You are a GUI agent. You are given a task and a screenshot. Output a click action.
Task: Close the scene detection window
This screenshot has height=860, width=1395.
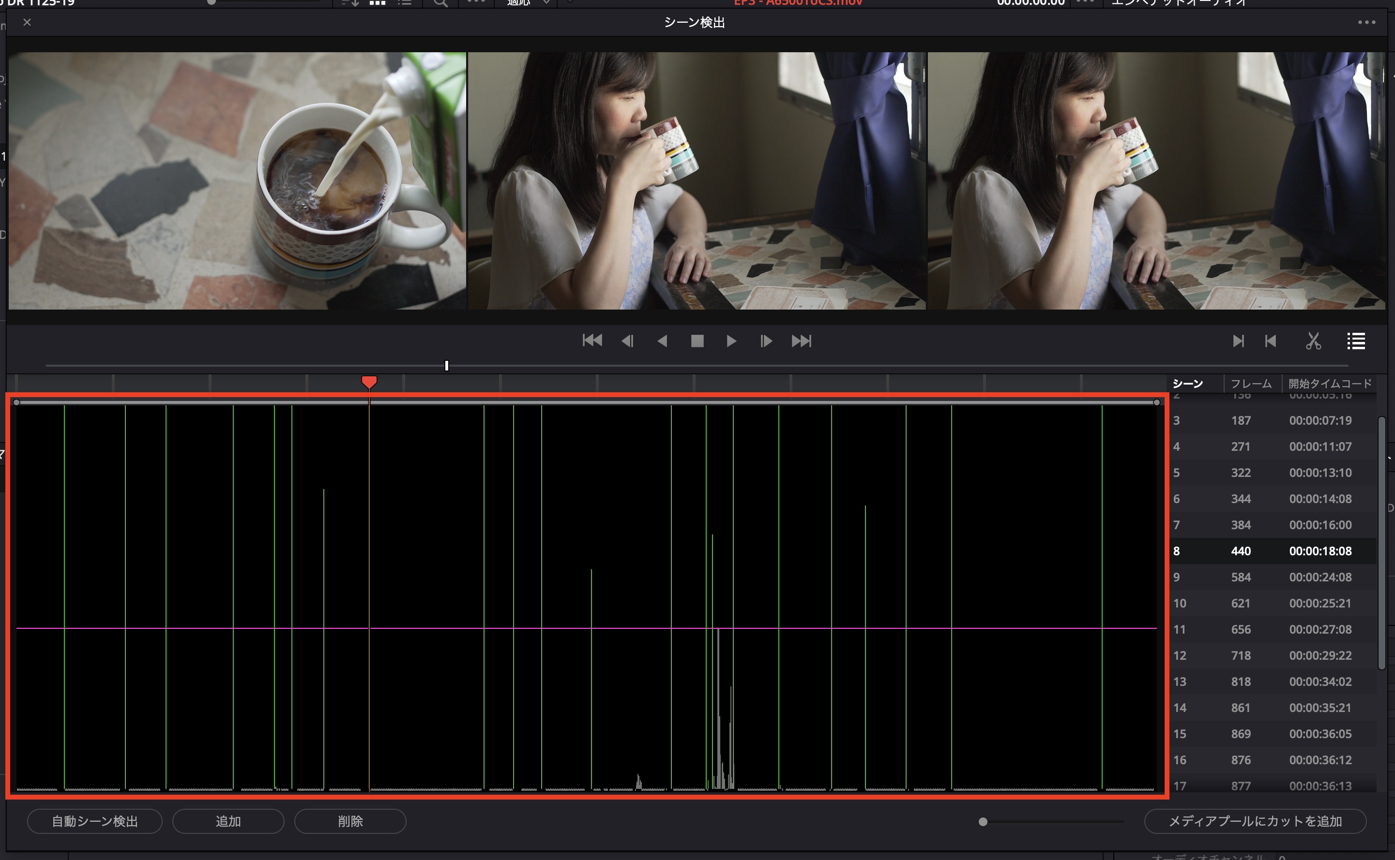(x=27, y=23)
